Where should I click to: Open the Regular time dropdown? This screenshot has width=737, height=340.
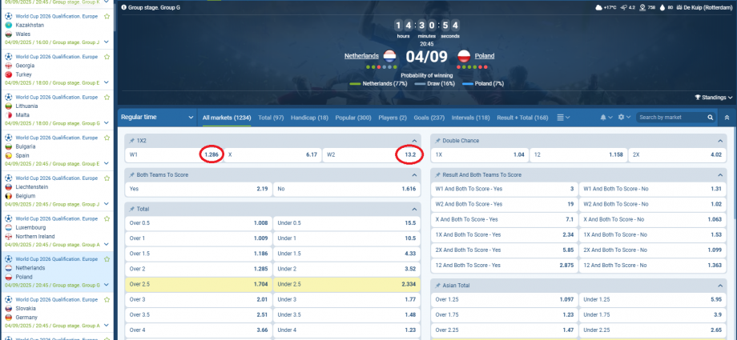[157, 118]
